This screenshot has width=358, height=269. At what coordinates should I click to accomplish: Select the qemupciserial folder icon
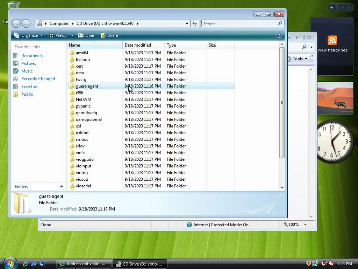coord(72,119)
